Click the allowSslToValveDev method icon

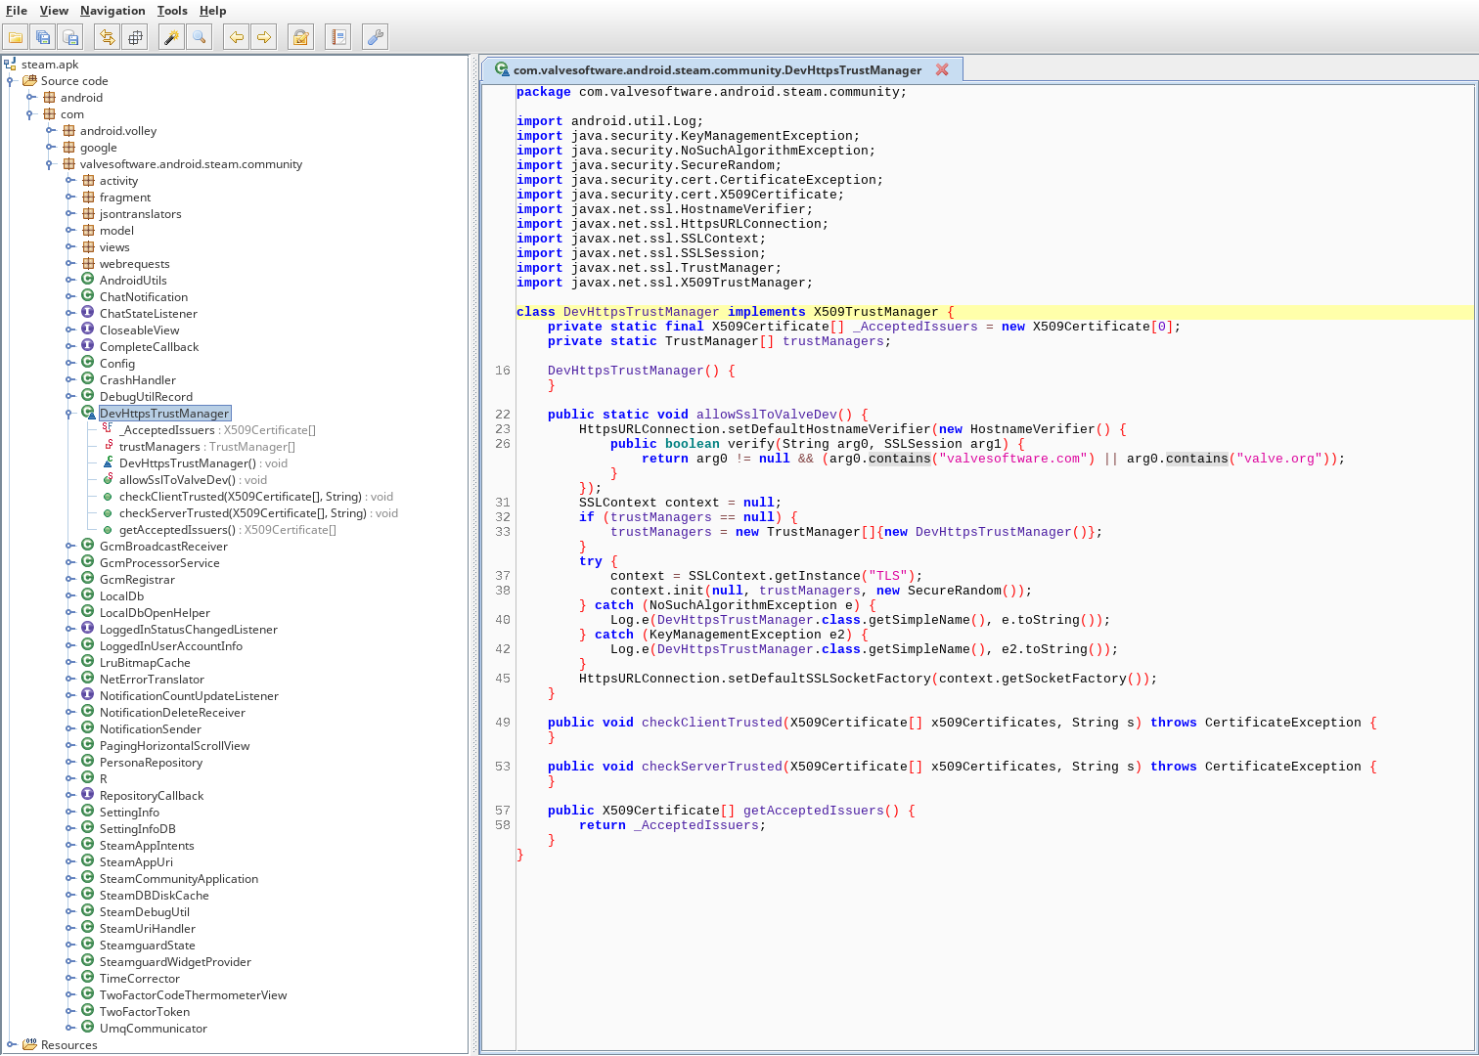click(x=108, y=479)
